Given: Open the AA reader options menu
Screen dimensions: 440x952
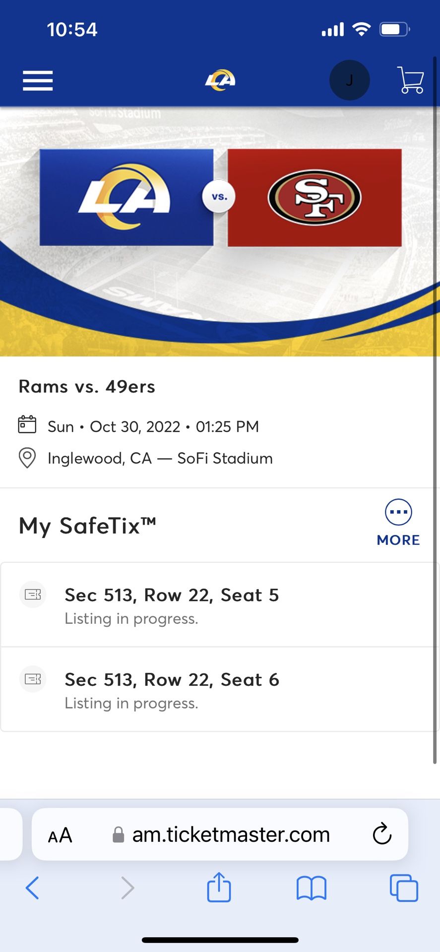Looking at the screenshot, I should (60, 835).
